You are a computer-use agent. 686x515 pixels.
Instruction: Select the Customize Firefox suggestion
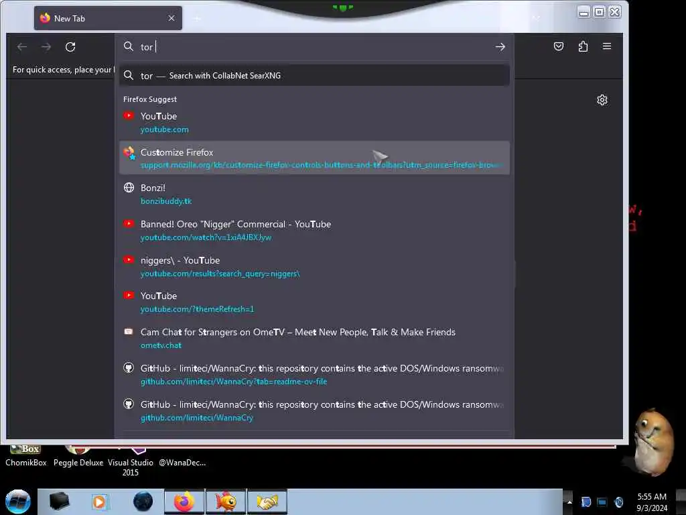[314, 158]
